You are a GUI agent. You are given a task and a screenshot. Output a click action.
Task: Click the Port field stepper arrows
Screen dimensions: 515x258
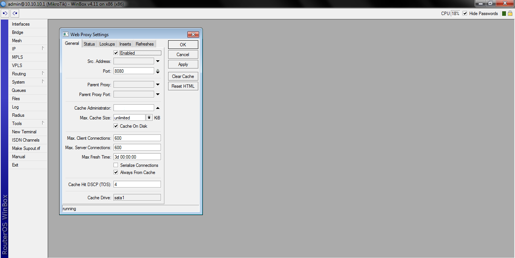pyautogui.click(x=158, y=71)
